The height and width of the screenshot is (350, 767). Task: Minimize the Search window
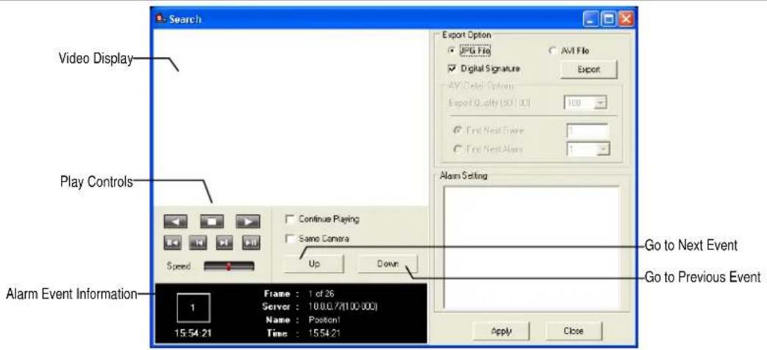coord(591,20)
